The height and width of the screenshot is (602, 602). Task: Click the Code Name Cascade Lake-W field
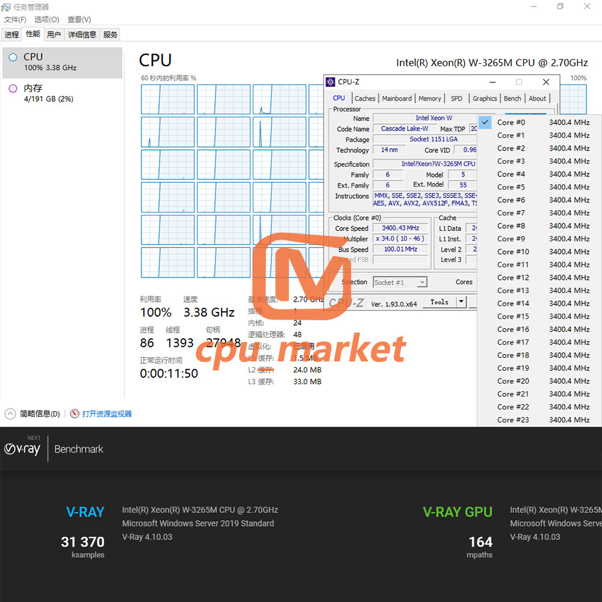coord(405,129)
